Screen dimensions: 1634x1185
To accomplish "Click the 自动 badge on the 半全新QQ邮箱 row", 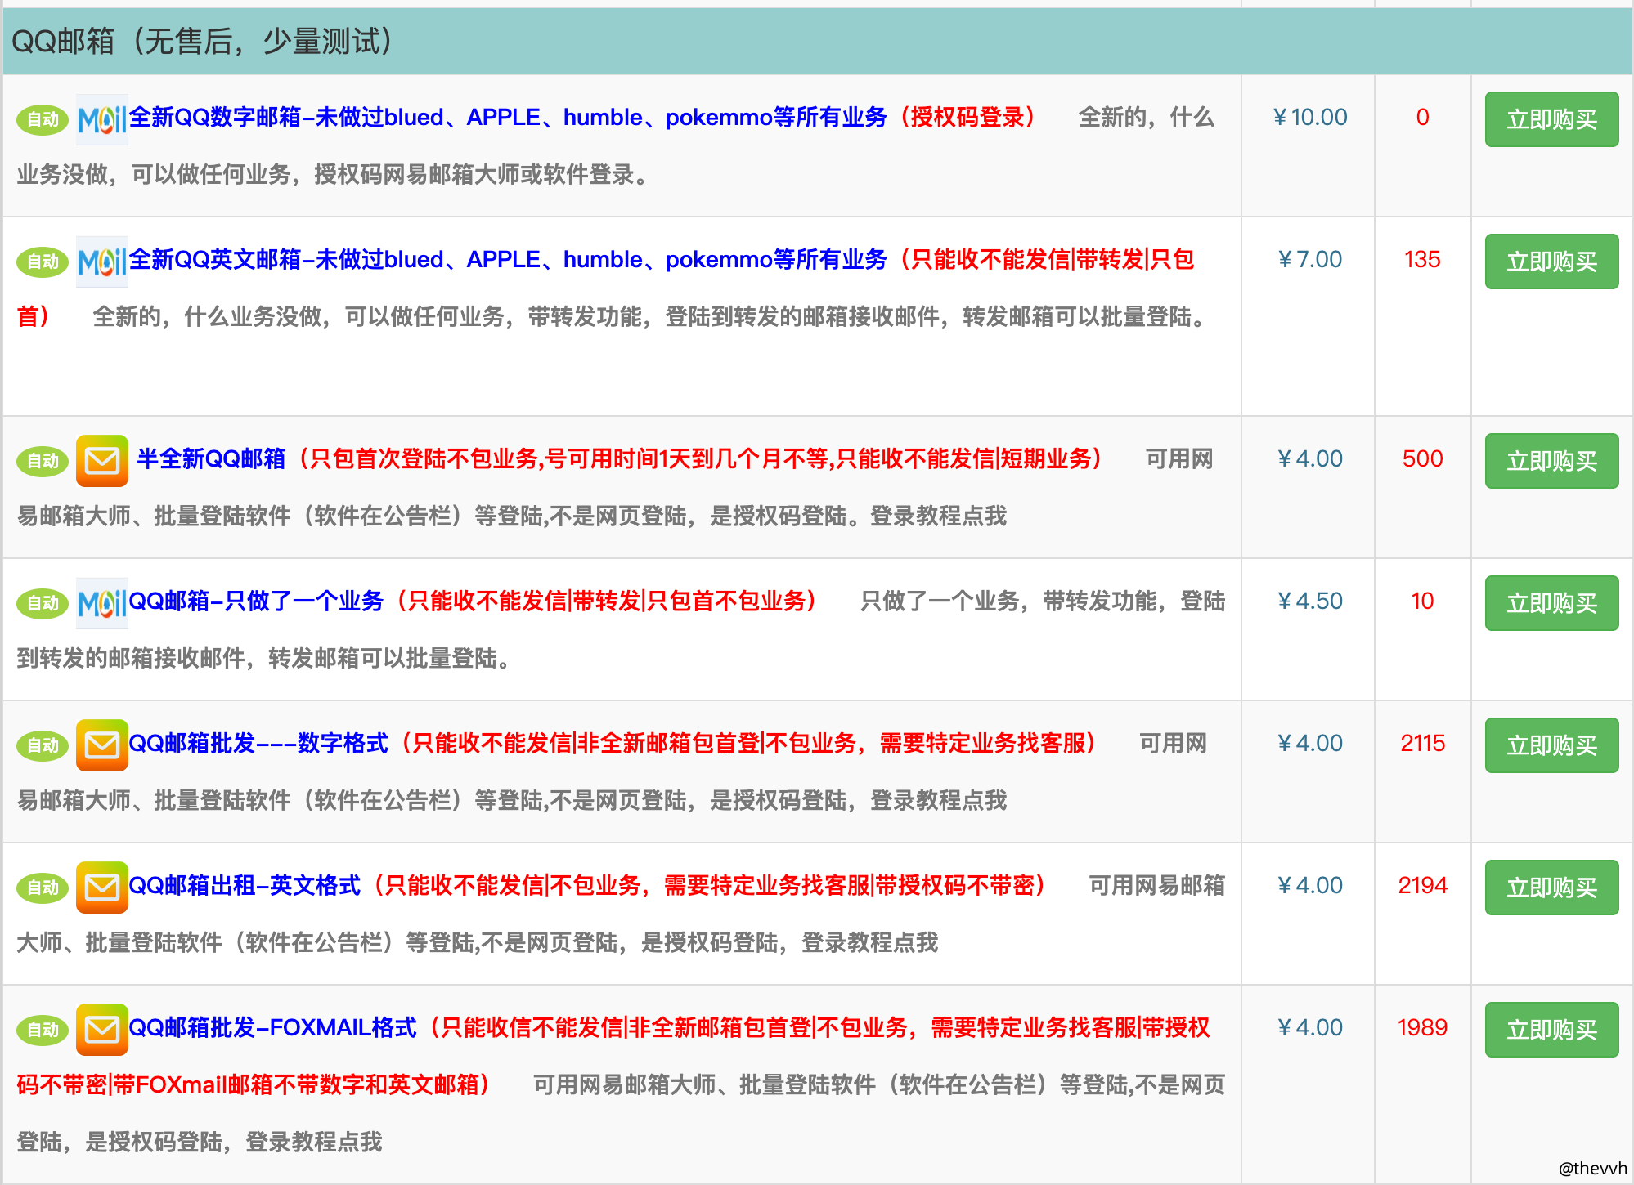I will pos(43,461).
